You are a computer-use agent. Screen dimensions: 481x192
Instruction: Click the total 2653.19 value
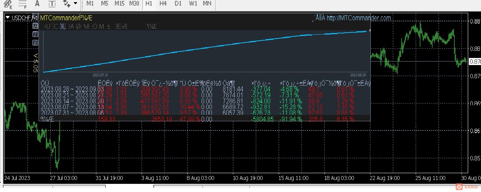pyautogui.click(x=162, y=119)
